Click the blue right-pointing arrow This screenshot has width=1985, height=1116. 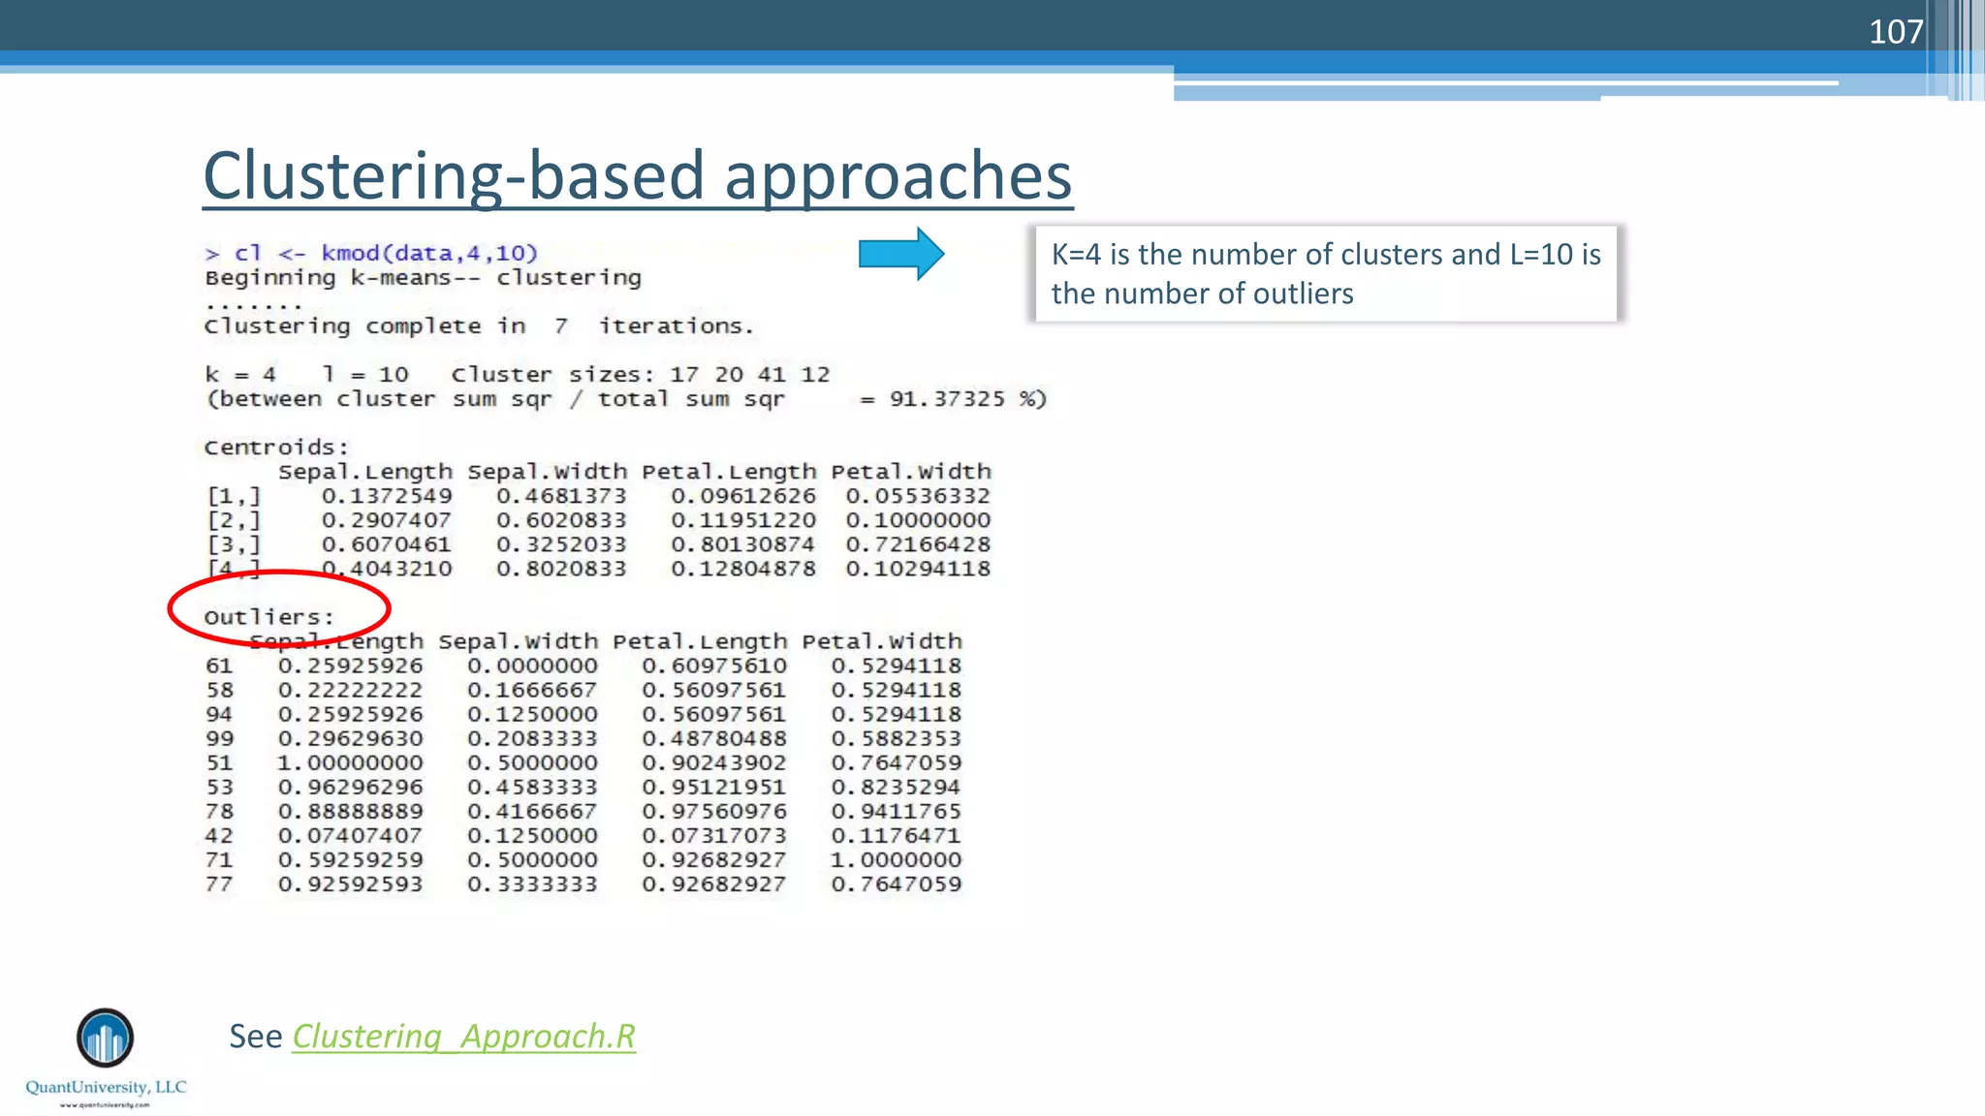coord(900,255)
